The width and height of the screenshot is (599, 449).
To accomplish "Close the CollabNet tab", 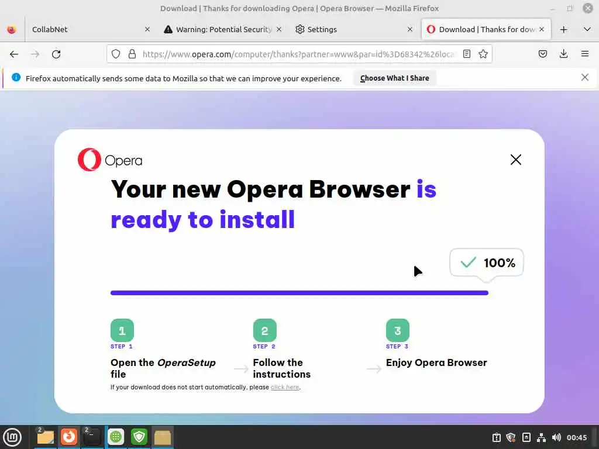I will click(x=147, y=29).
